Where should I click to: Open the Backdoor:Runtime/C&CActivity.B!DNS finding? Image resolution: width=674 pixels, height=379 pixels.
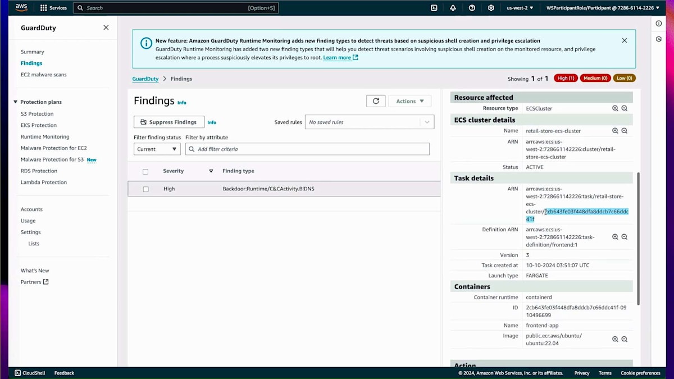pos(268,189)
